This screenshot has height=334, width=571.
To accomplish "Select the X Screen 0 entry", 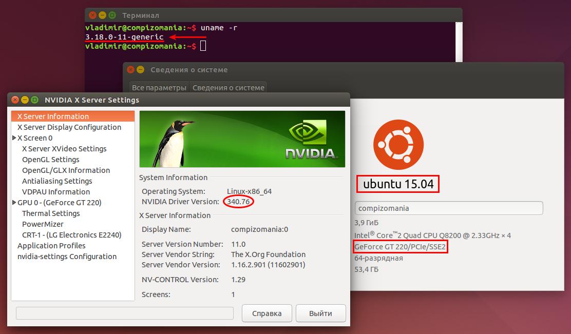I will [x=35, y=138].
